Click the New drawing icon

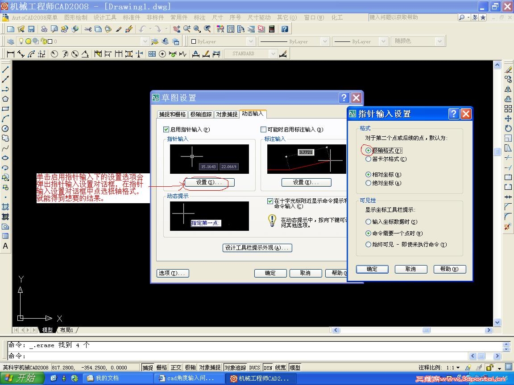(x=11, y=29)
